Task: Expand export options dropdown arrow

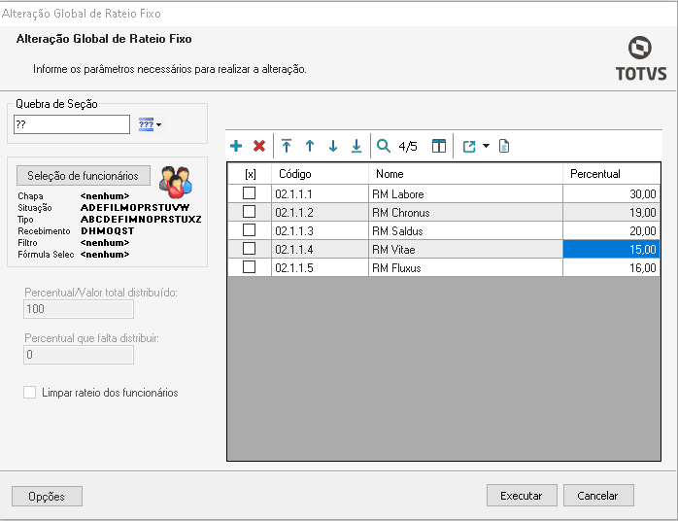Action: (x=486, y=146)
